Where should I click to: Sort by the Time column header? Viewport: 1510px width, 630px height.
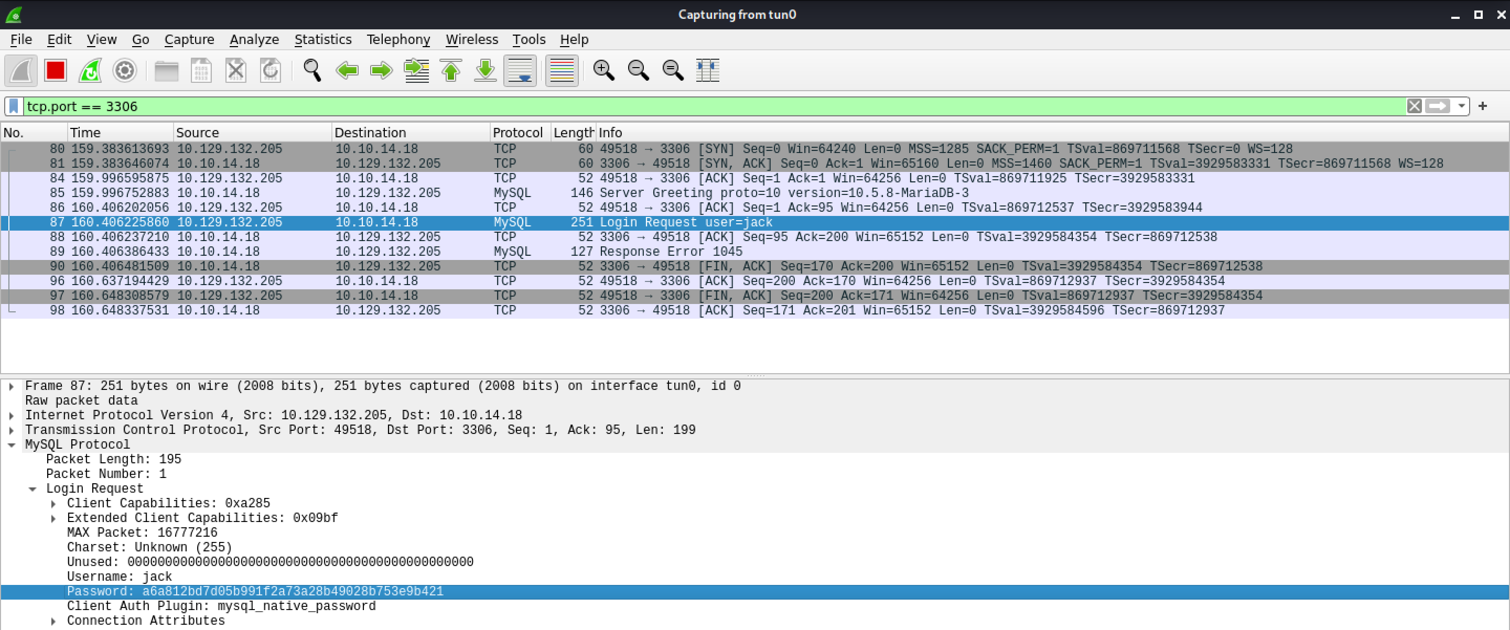pos(120,133)
